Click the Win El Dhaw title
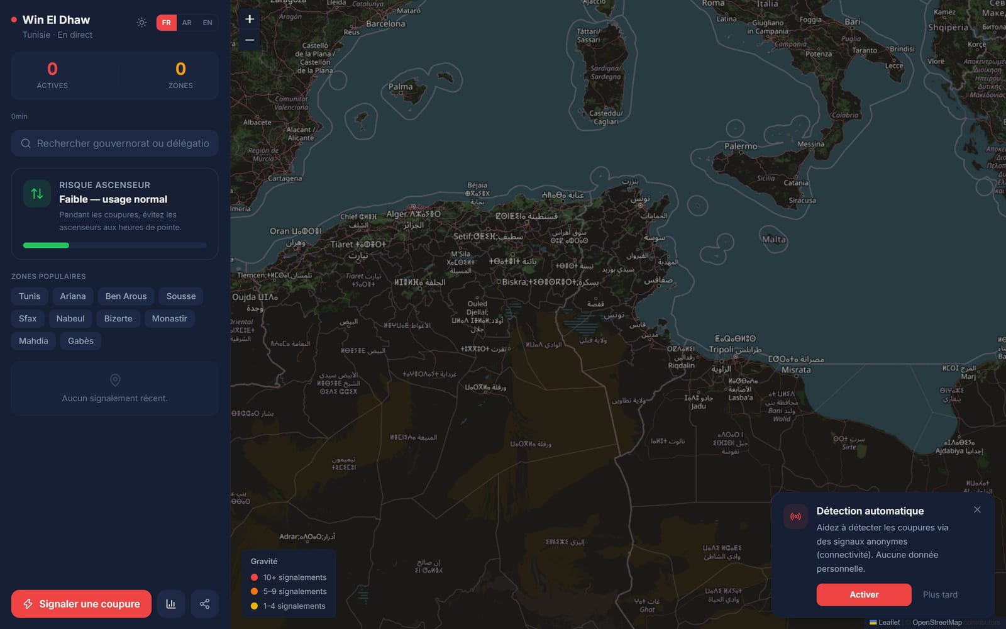This screenshot has height=629, width=1006. tap(56, 19)
